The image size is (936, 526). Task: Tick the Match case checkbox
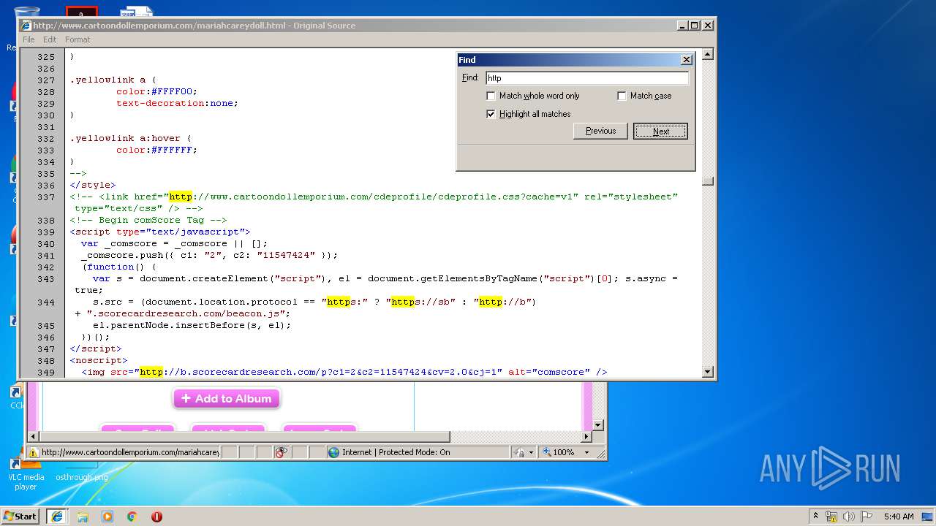click(622, 96)
